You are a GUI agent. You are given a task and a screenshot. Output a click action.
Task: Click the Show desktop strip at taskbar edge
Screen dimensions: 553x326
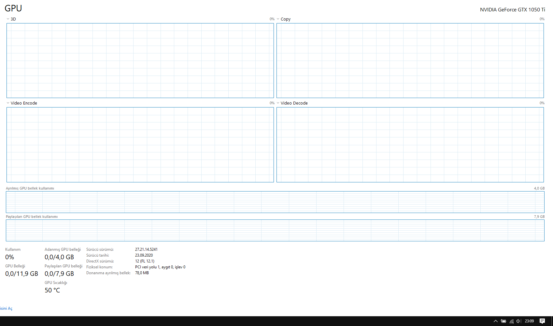(552, 321)
